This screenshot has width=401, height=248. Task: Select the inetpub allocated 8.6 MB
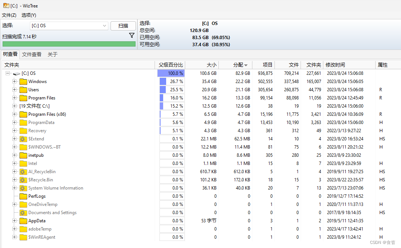[243, 155]
